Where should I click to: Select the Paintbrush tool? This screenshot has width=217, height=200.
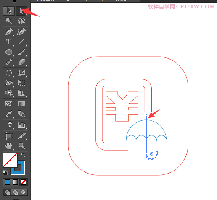pos(21,52)
